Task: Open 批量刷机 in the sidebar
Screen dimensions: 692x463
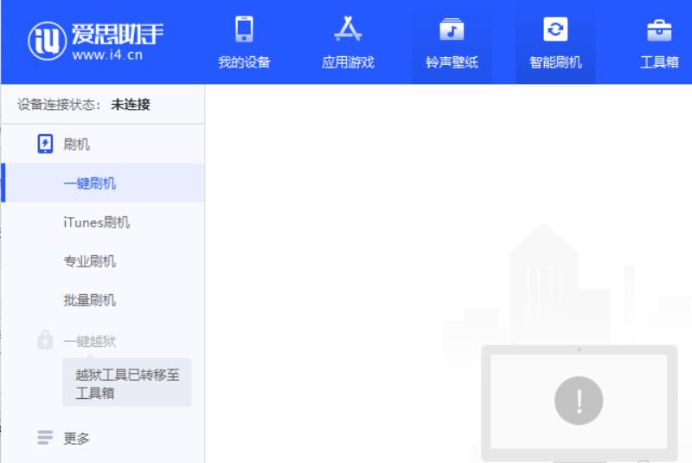Action: pyautogui.click(x=102, y=300)
